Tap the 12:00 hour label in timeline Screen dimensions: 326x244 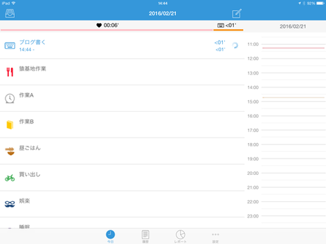click(x=253, y=58)
